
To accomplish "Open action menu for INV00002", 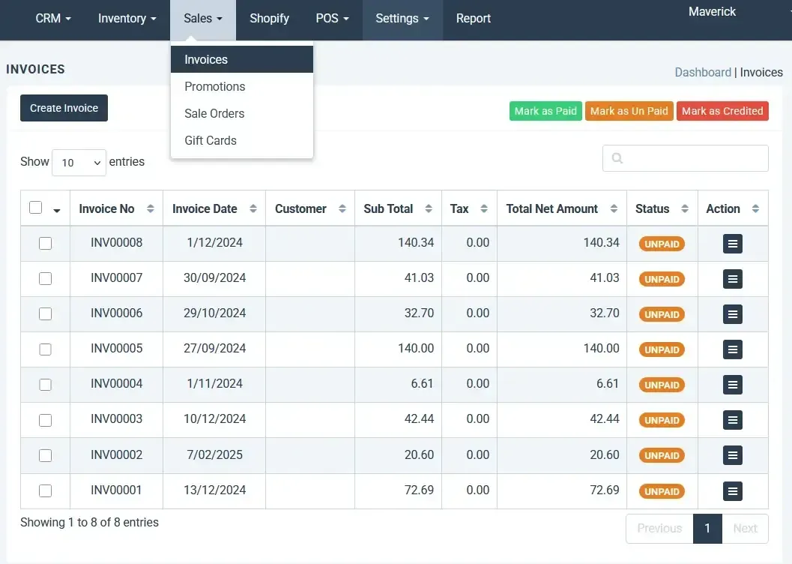I will (732, 455).
